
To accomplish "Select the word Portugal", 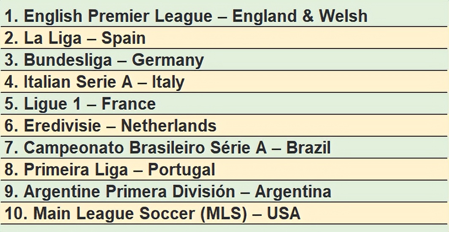I will pyautogui.click(x=181, y=170).
